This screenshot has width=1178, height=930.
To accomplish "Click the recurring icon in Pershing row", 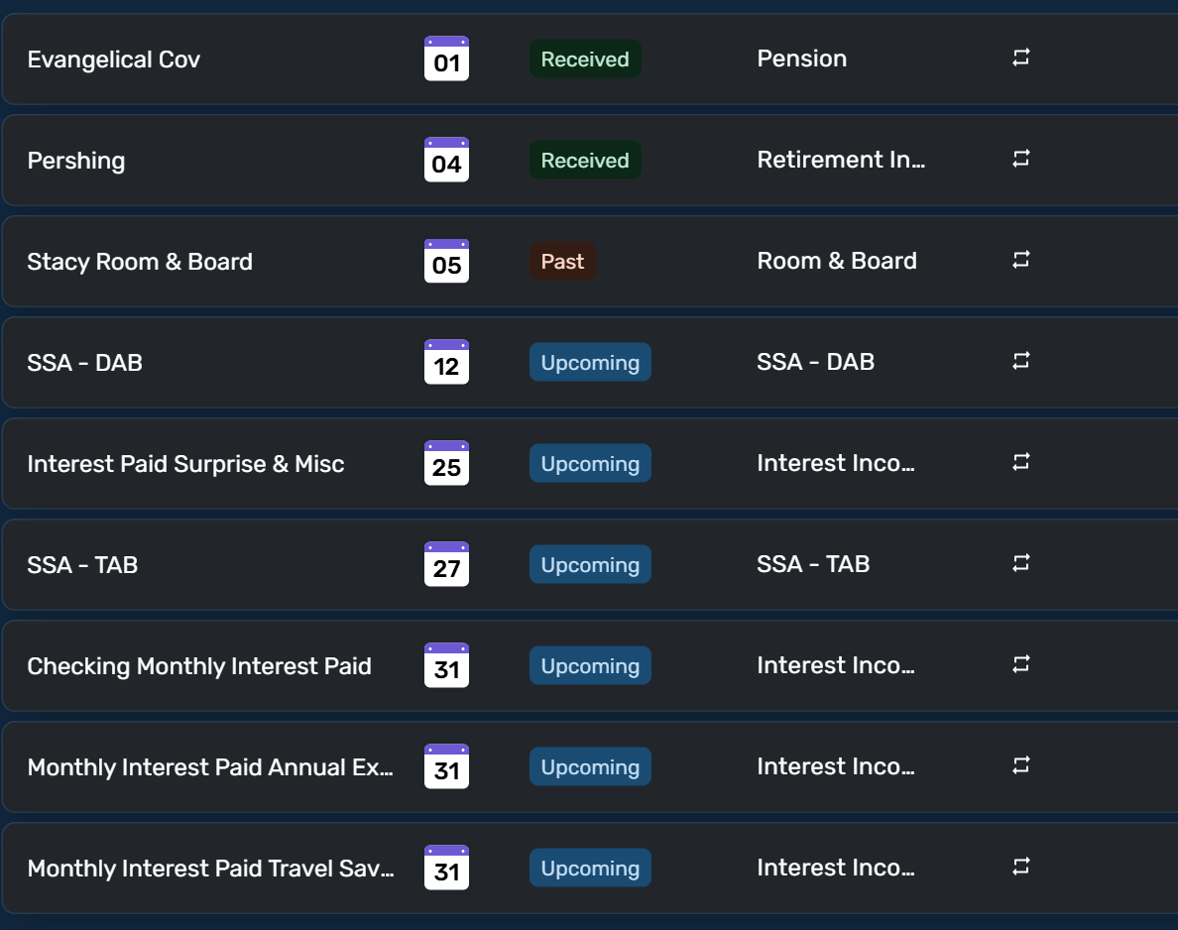I will click(x=1021, y=159).
